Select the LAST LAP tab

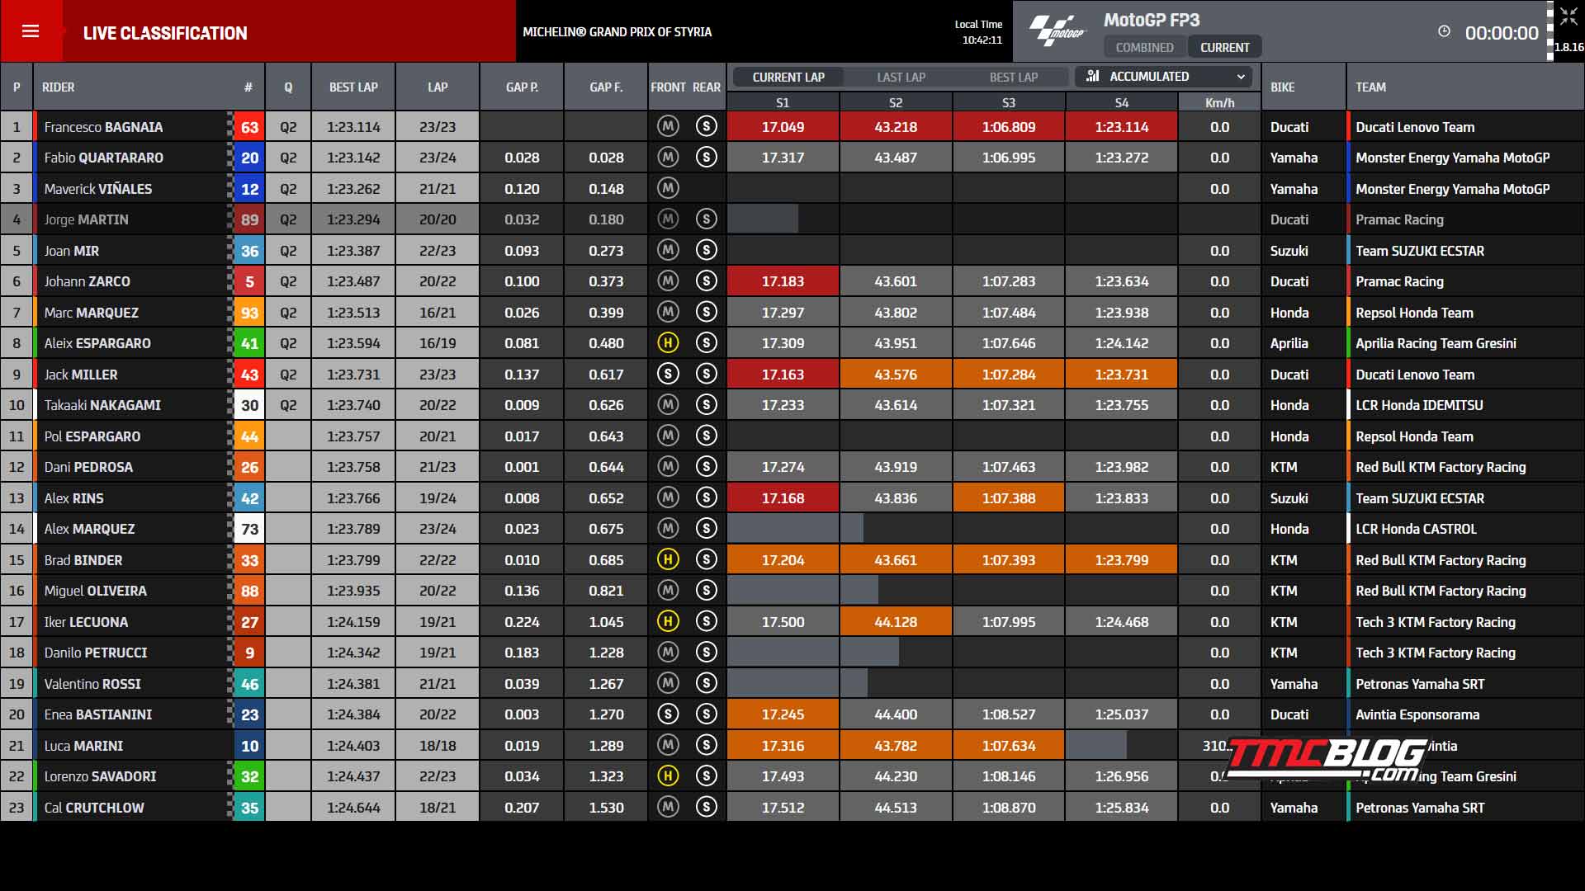click(901, 77)
